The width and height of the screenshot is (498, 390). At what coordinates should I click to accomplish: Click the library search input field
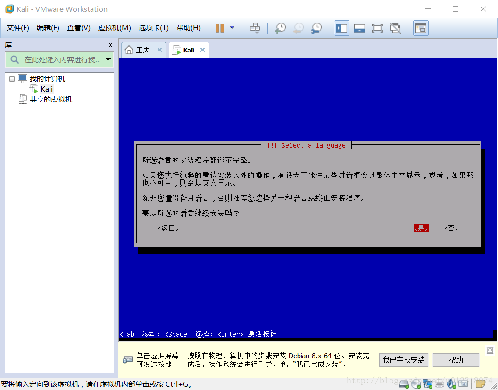pos(59,59)
